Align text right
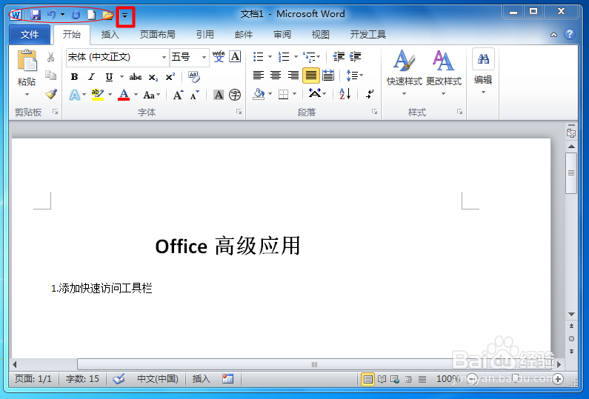This screenshot has height=399, width=589. point(293,76)
